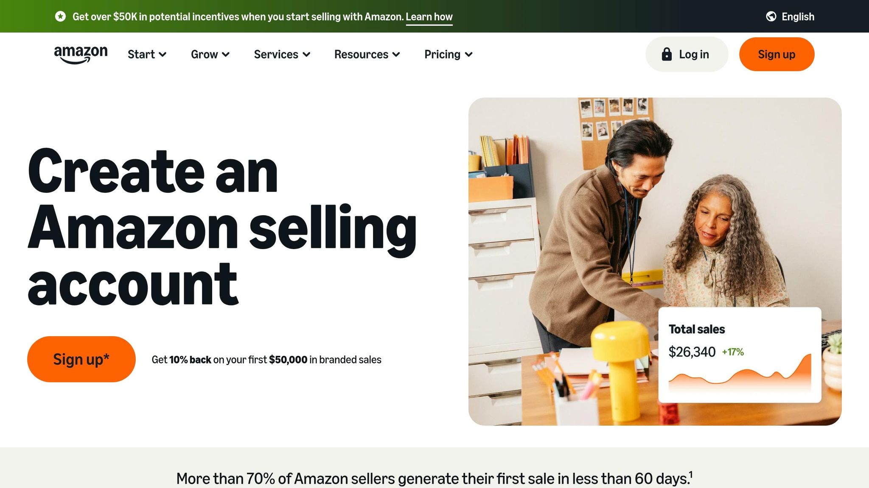Select the Services navigation item
The width and height of the screenshot is (869, 488).
275,54
